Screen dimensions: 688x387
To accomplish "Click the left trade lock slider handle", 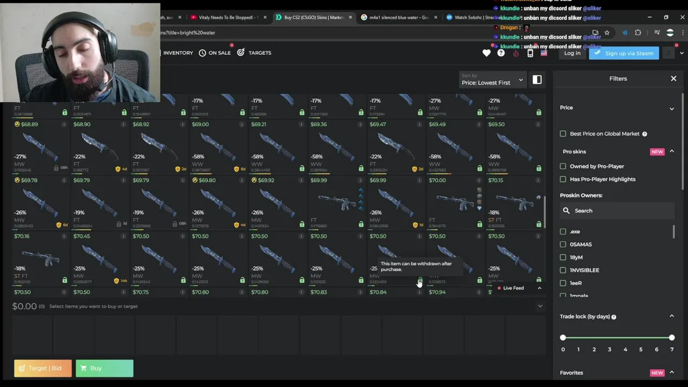I will pyautogui.click(x=563, y=338).
